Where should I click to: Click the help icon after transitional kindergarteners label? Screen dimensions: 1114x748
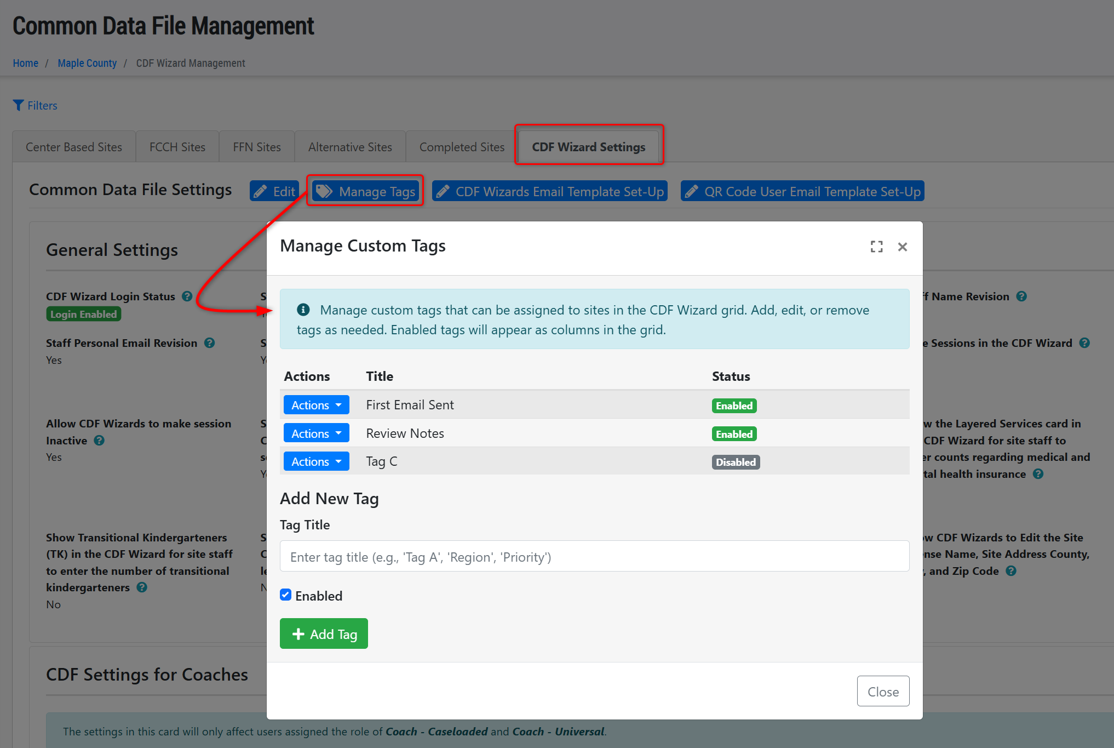(x=142, y=587)
